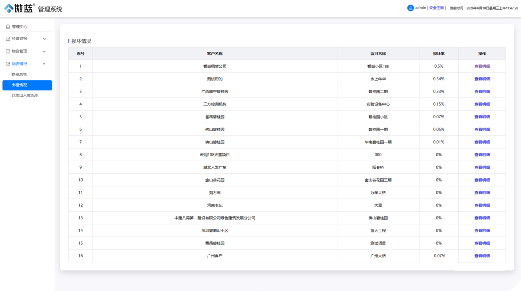This screenshot has width=521, height=291.
Task: Click the admin username text
Action: tap(420, 8)
